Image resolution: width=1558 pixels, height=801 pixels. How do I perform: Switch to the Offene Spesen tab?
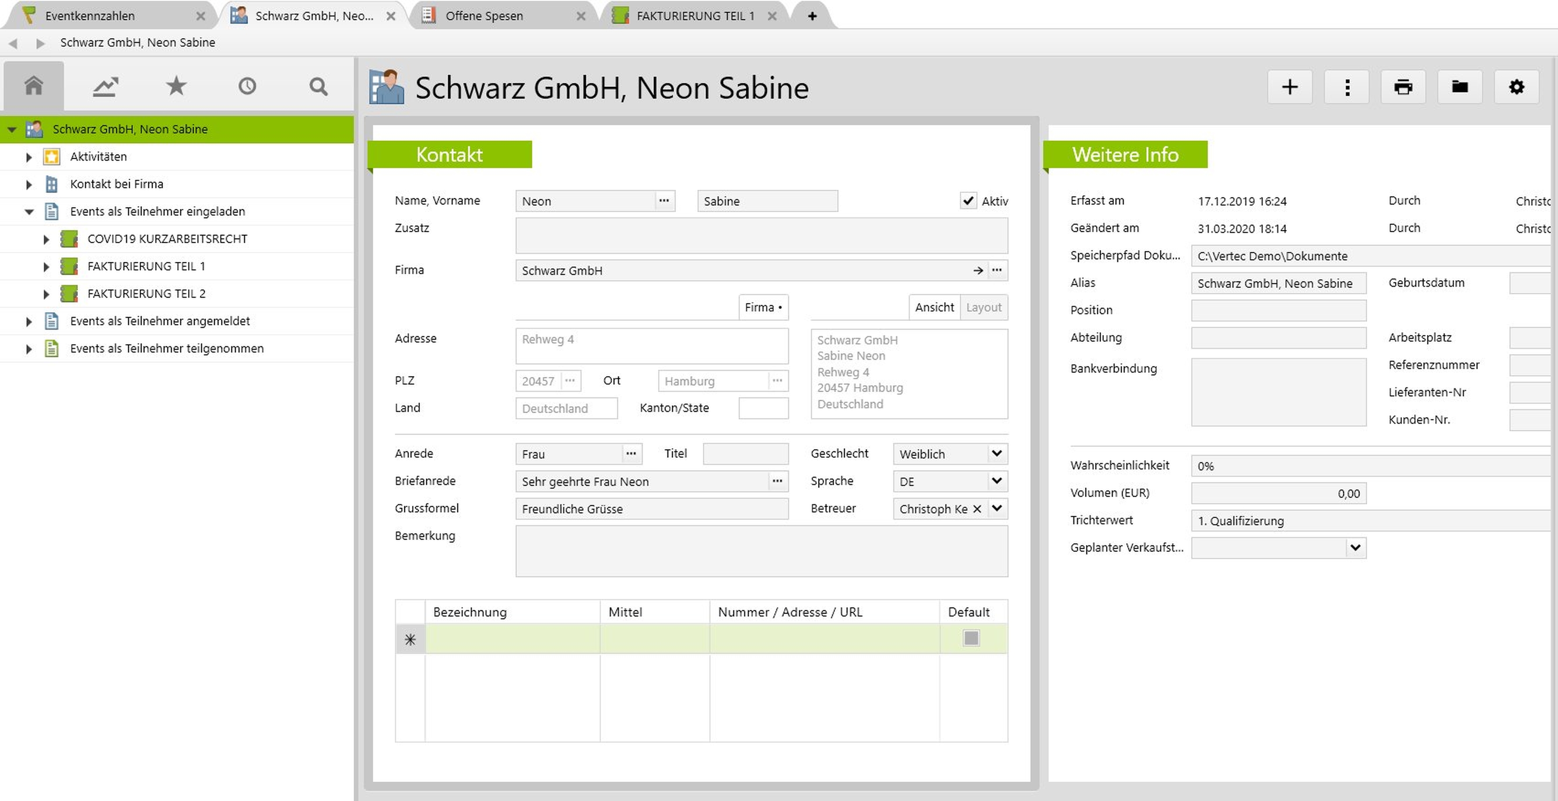(484, 16)
